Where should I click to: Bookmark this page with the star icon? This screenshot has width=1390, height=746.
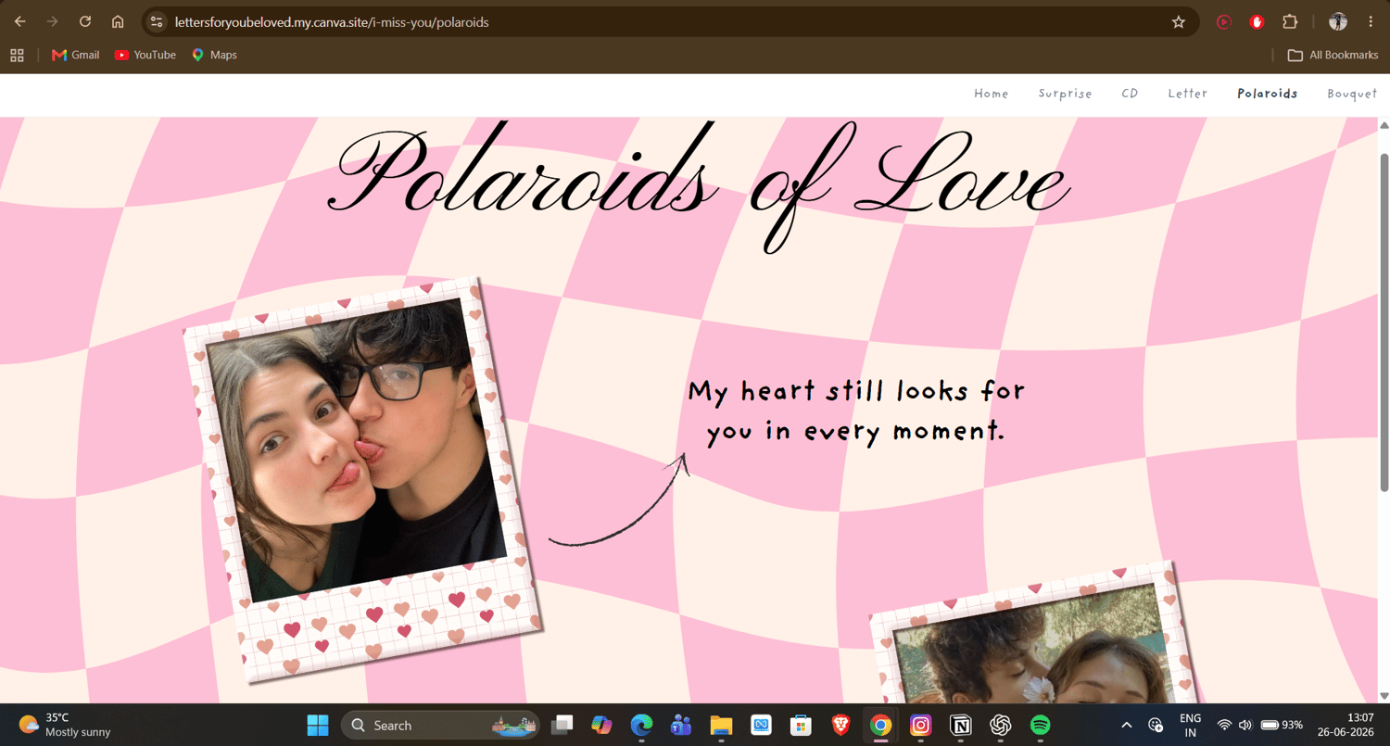(1179, 21)
